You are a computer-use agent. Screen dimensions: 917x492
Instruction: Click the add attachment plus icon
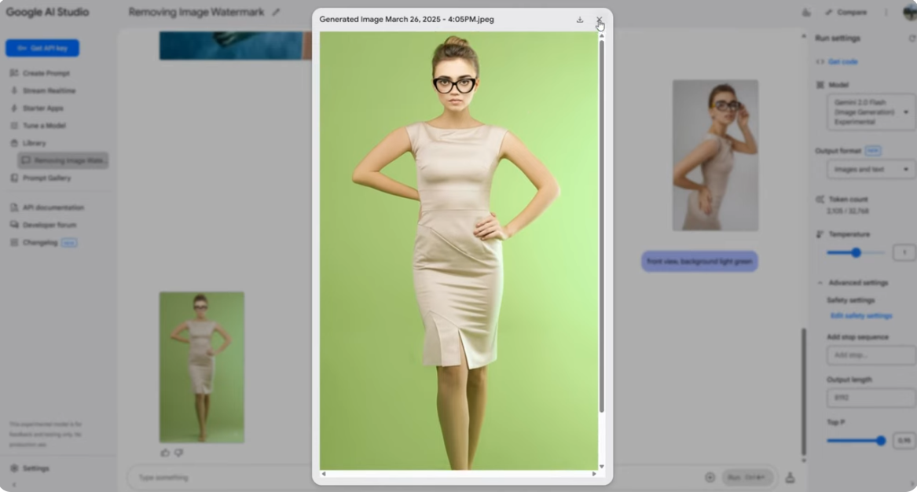tap(710, 477)
